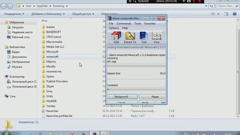Viewport: 240px width, 135px height.
Task: Select the tlauncher.profiles.list file
Action: [x=59, y=116]
